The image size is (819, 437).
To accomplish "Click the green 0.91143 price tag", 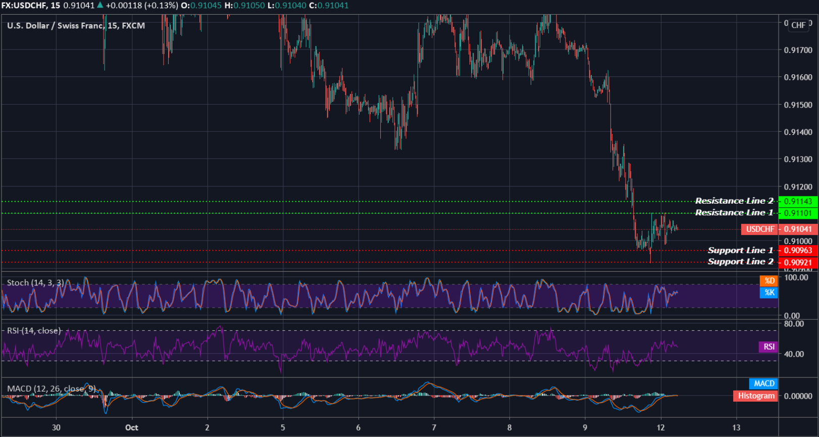I will pos(798,201).
